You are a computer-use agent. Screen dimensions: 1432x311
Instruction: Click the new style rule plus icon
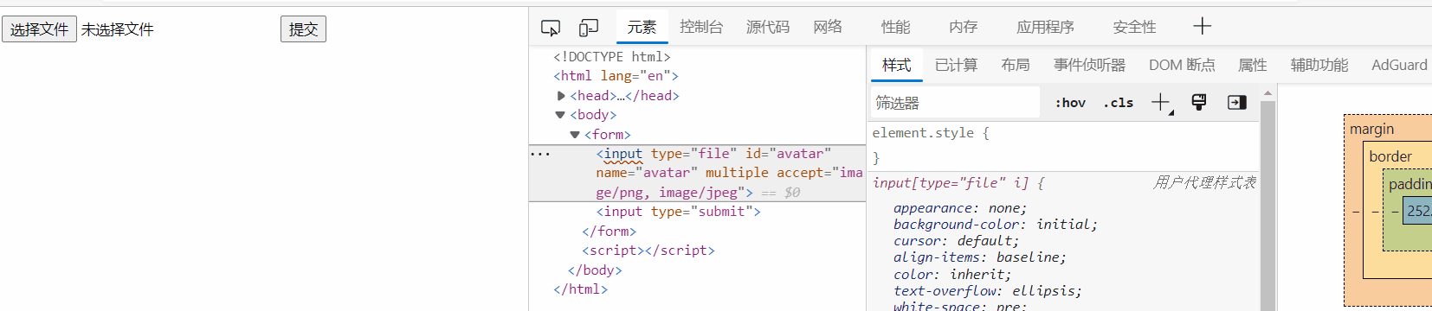click(x=1162, y=103)
